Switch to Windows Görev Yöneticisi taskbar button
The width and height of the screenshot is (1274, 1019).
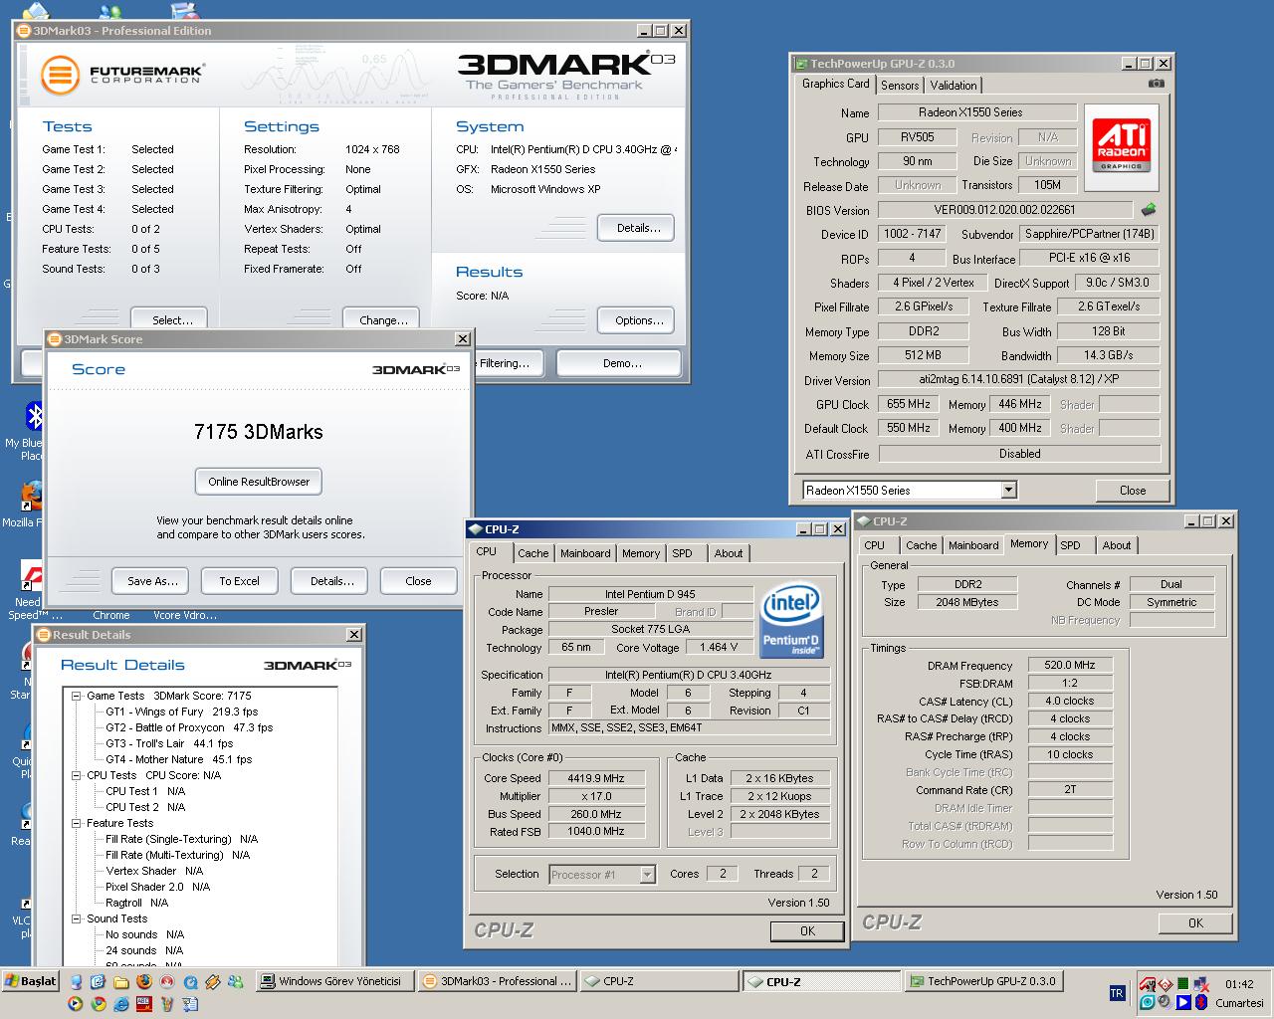coord(333,981)
